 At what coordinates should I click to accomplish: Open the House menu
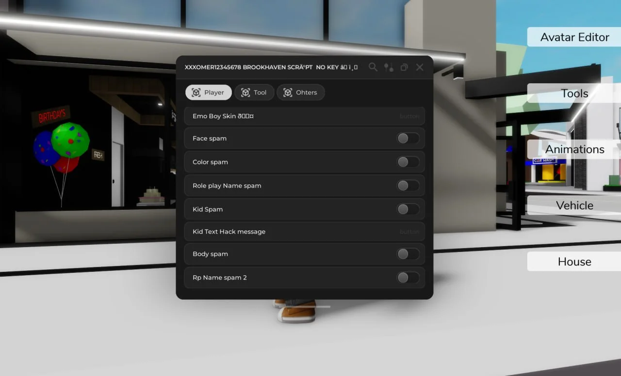(574, 262)
